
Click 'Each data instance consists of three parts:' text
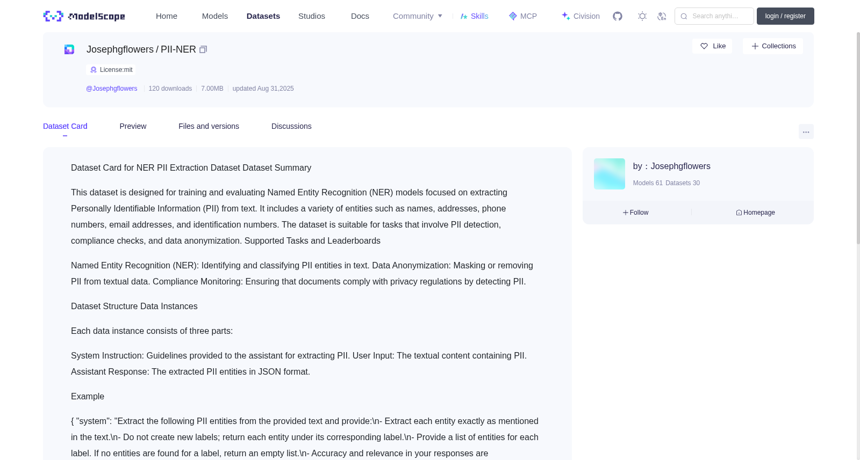(152, 331)
